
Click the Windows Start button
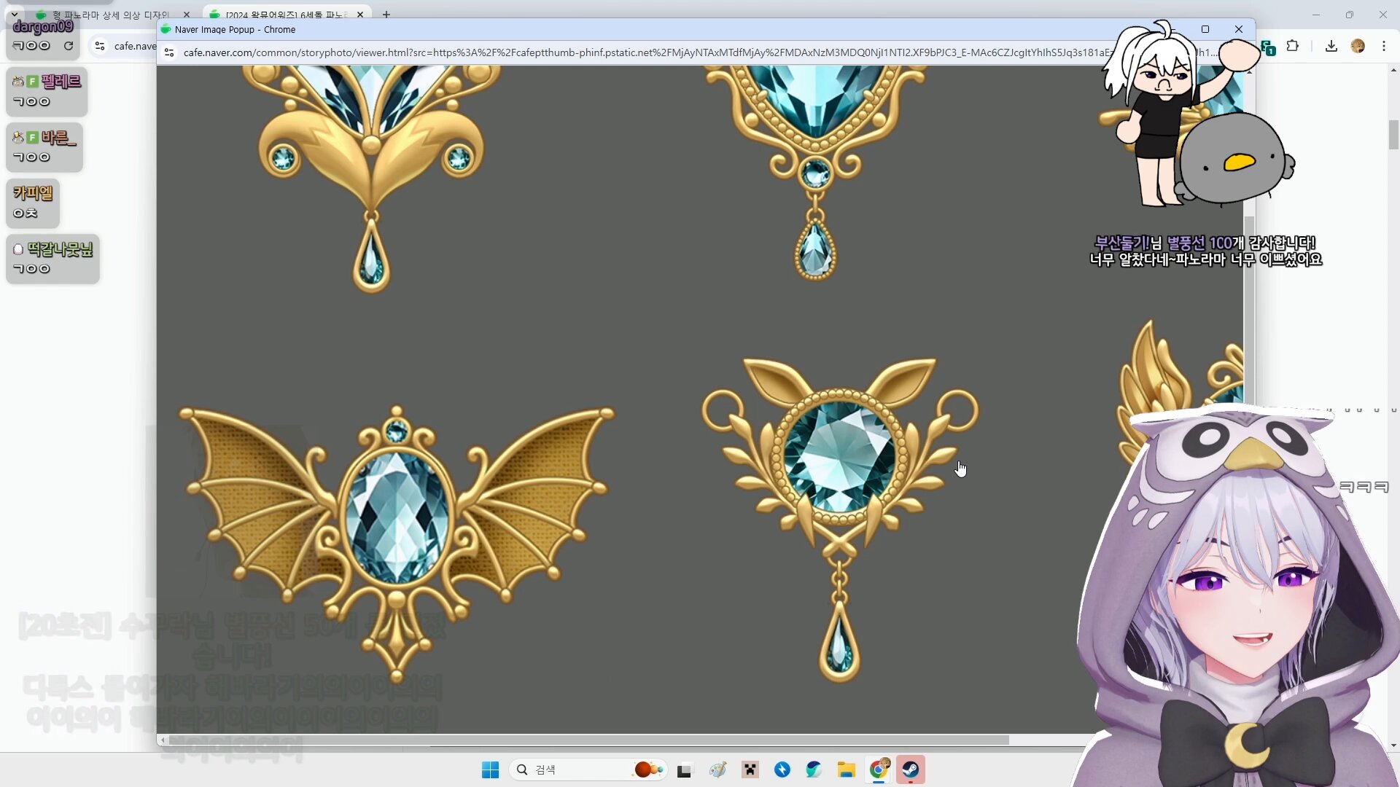(x=490, y=770)
